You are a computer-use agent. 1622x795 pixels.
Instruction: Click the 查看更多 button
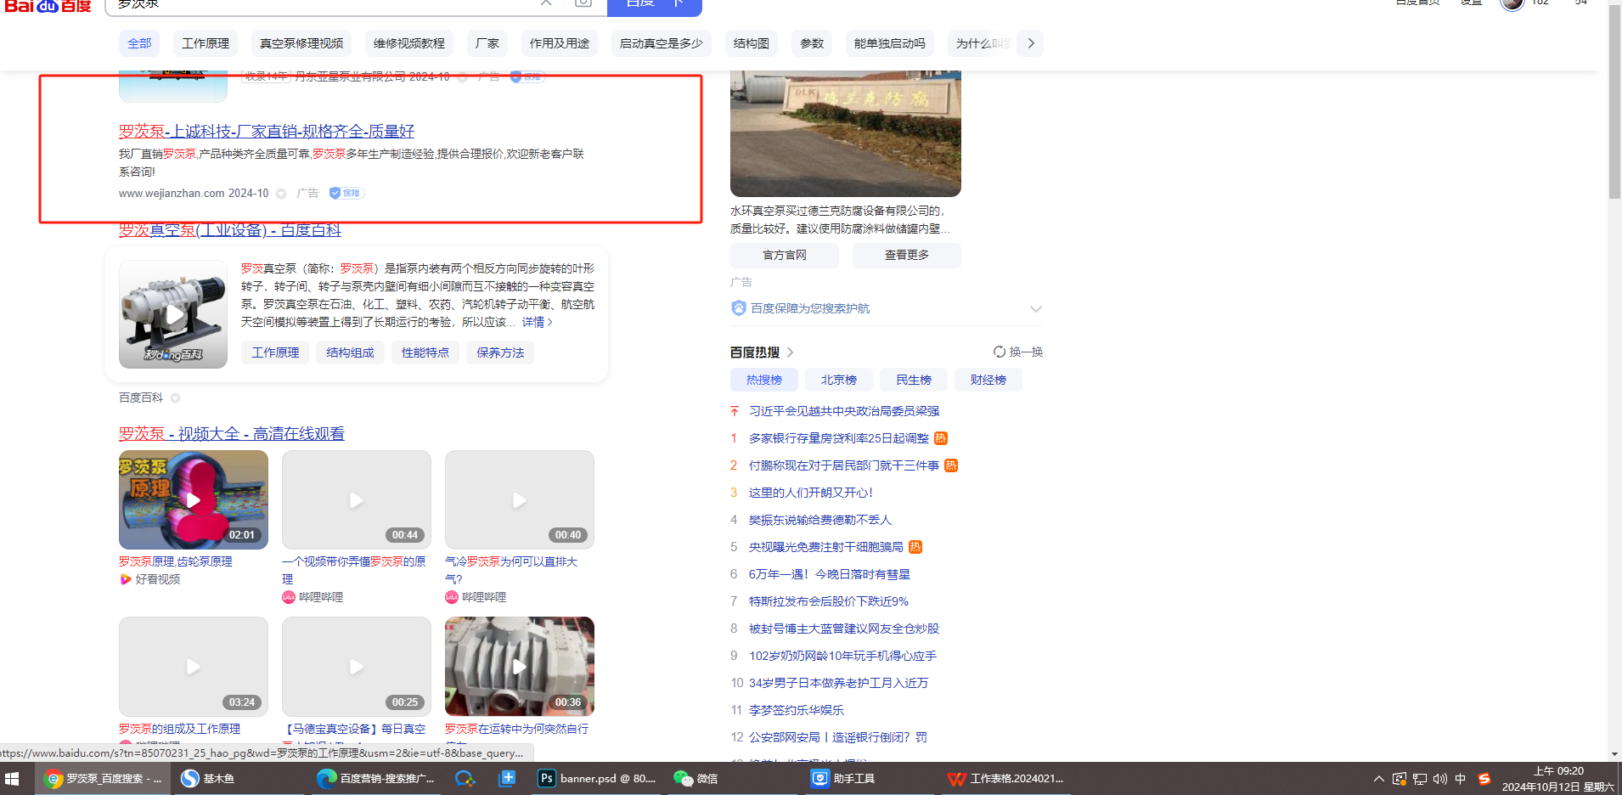(907, 255)
